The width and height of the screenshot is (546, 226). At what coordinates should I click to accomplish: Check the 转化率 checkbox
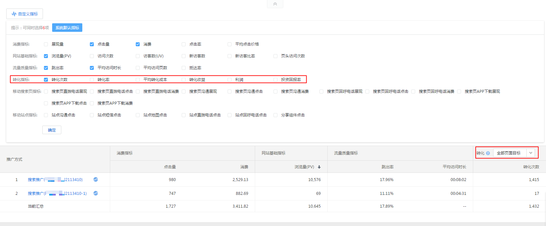coord(92,80)
